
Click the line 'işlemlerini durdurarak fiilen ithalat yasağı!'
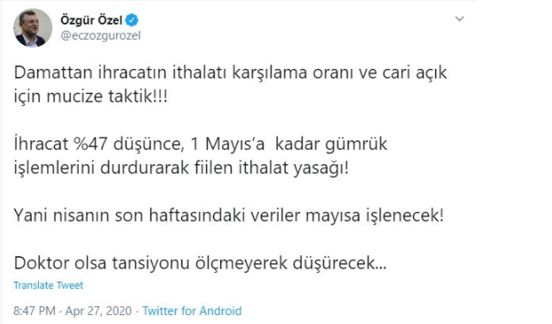click(181, 167)
